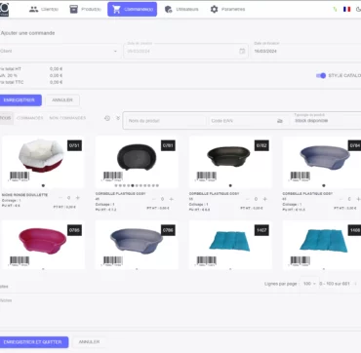Click the barcode on blue cushion 1407 card
361x353 pixels.
207,261
